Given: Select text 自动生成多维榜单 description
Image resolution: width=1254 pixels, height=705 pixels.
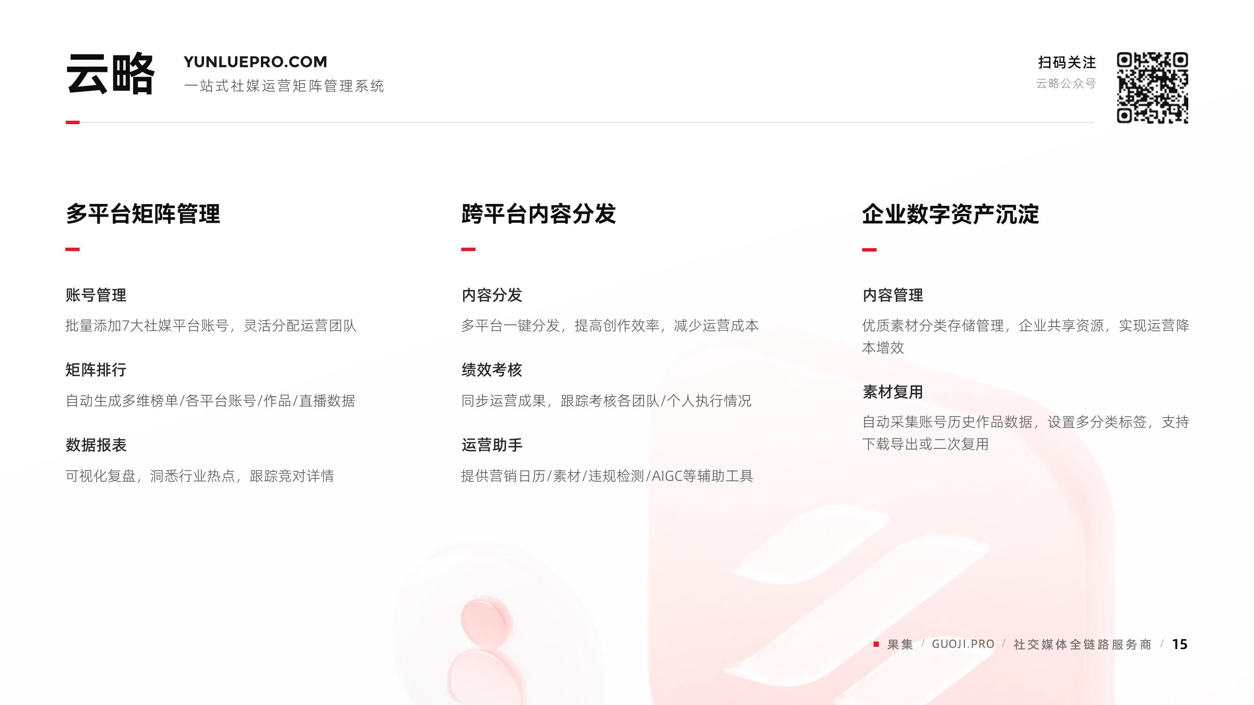Looking at the screenshot, I should 210,401.
